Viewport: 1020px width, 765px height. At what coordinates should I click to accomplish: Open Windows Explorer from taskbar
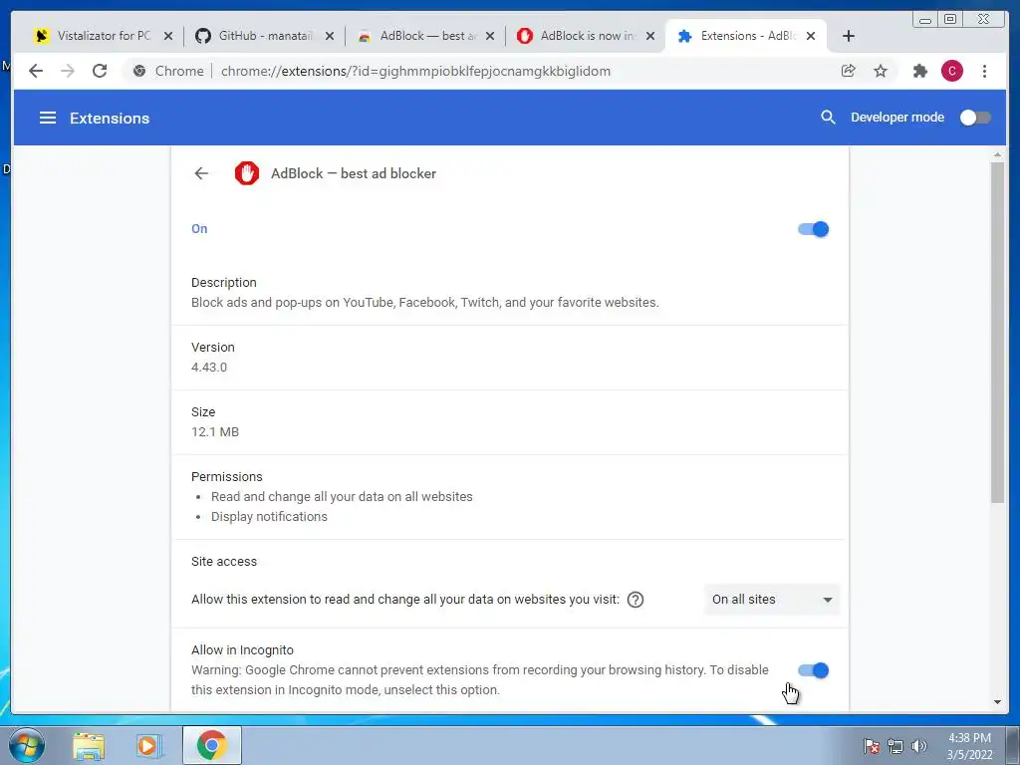point(89,745)
